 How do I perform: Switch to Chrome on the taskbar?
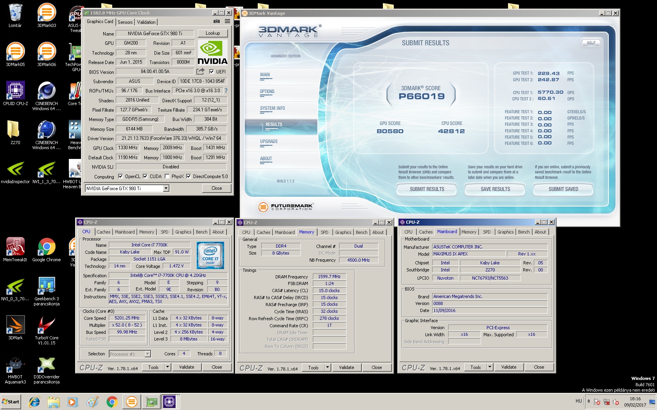(112, 401)
